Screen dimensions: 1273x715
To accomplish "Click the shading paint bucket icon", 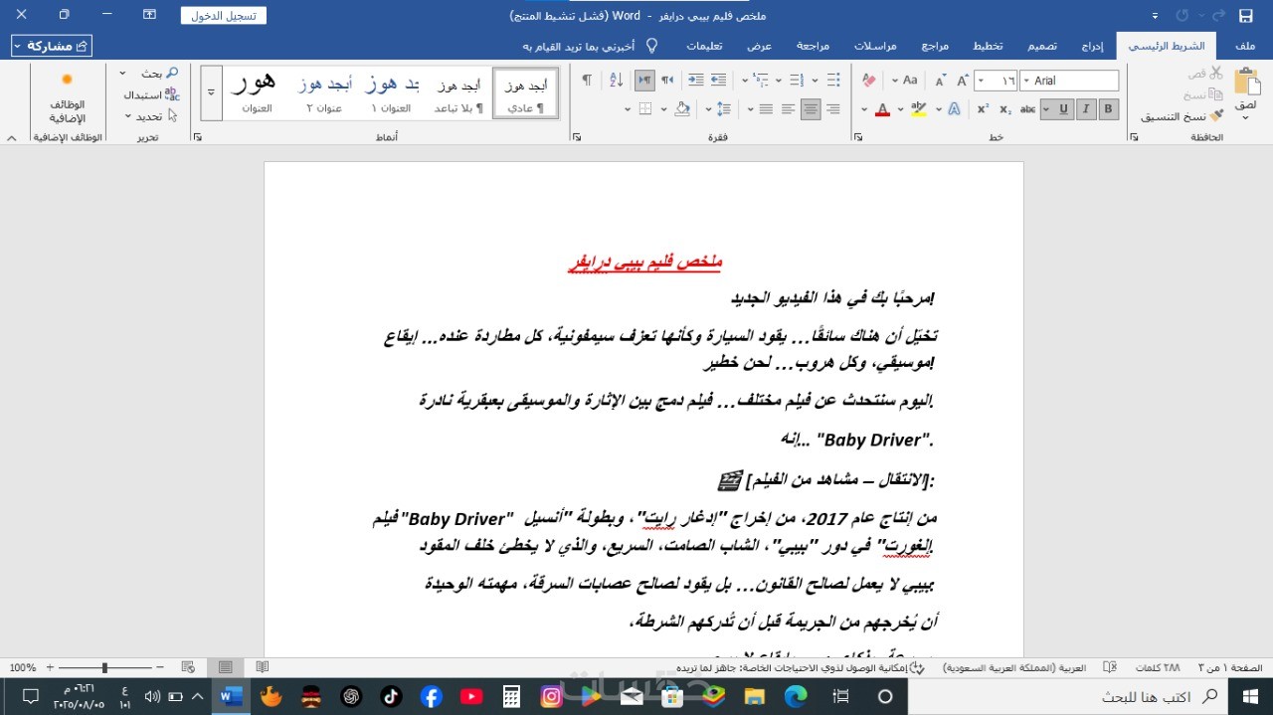I will click(x=682, y=109).
